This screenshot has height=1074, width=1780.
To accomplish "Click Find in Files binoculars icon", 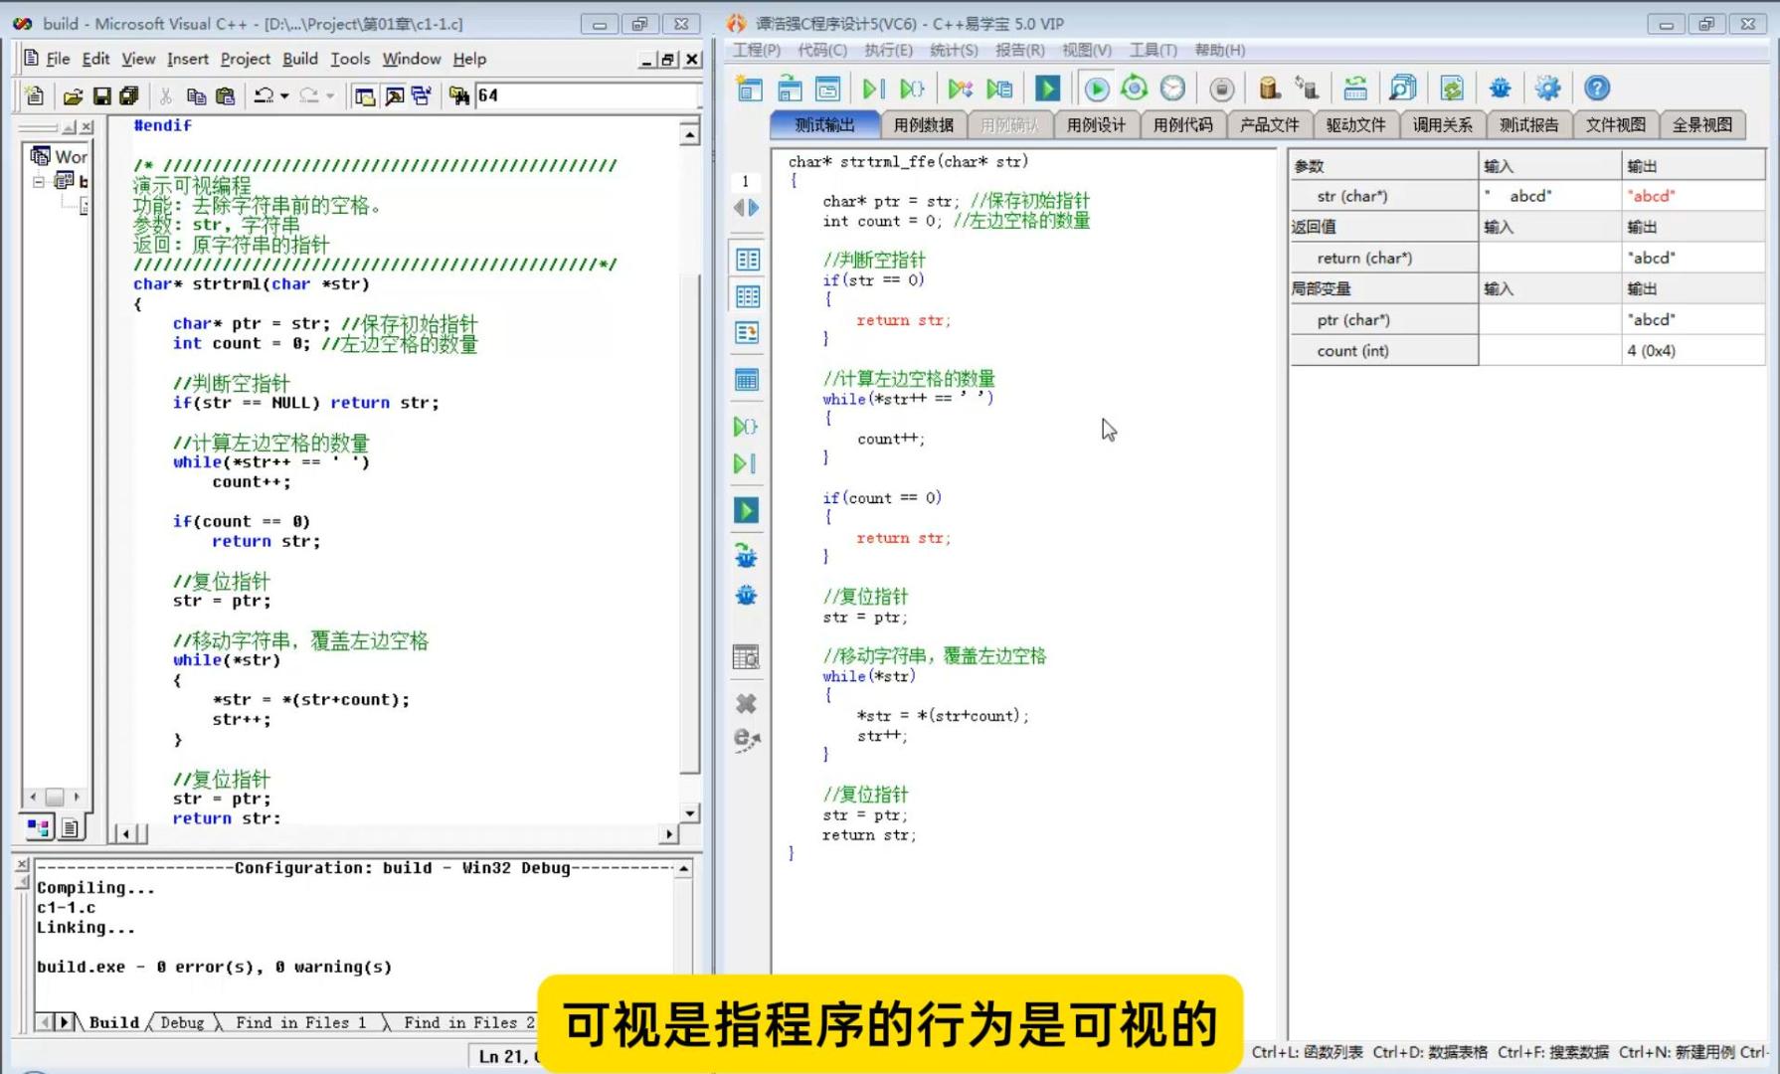I will (458, 95).
